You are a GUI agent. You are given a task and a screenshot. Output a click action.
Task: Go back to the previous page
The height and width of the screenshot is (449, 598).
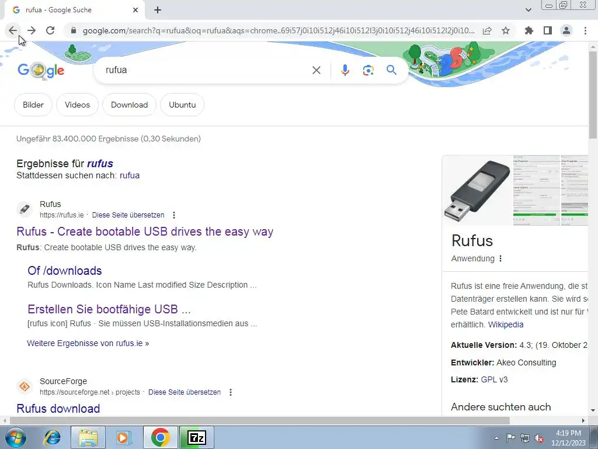[13, 30]
